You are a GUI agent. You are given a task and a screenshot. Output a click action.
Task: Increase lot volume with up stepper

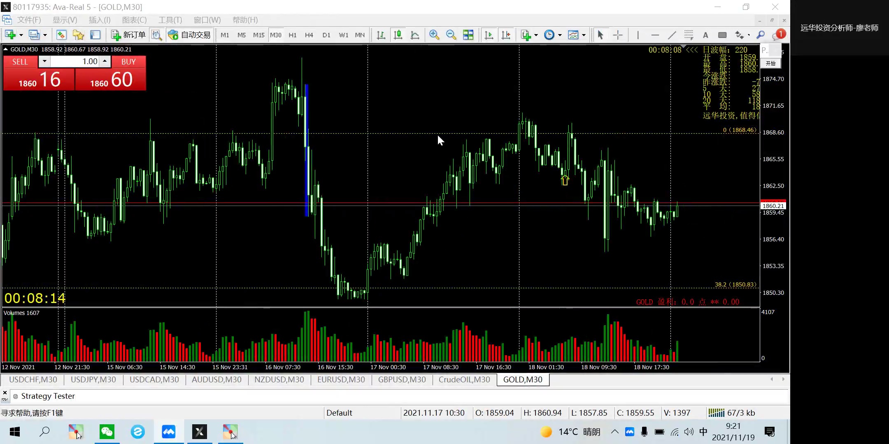coord(105,61)
